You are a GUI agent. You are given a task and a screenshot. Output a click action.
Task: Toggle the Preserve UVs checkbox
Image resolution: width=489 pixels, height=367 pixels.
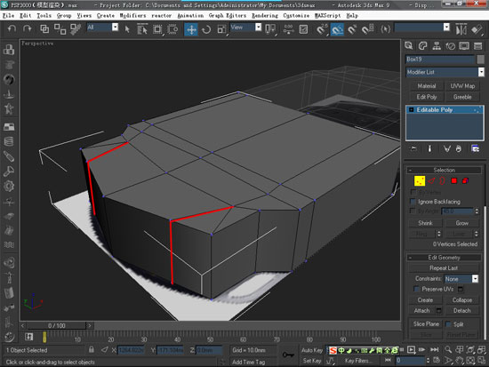[x=416, y=289]
